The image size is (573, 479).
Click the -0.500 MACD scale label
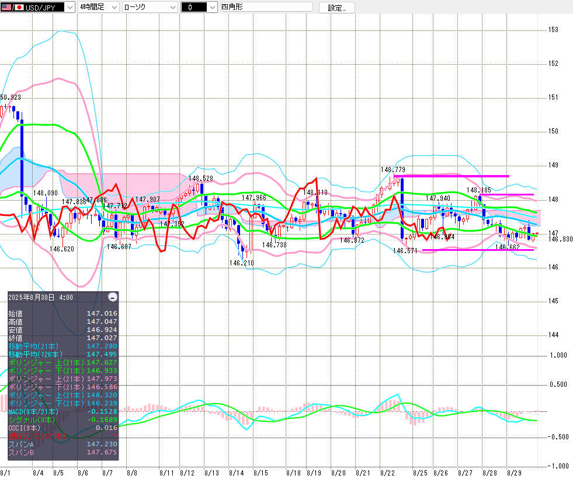click(x=557, y=437)
